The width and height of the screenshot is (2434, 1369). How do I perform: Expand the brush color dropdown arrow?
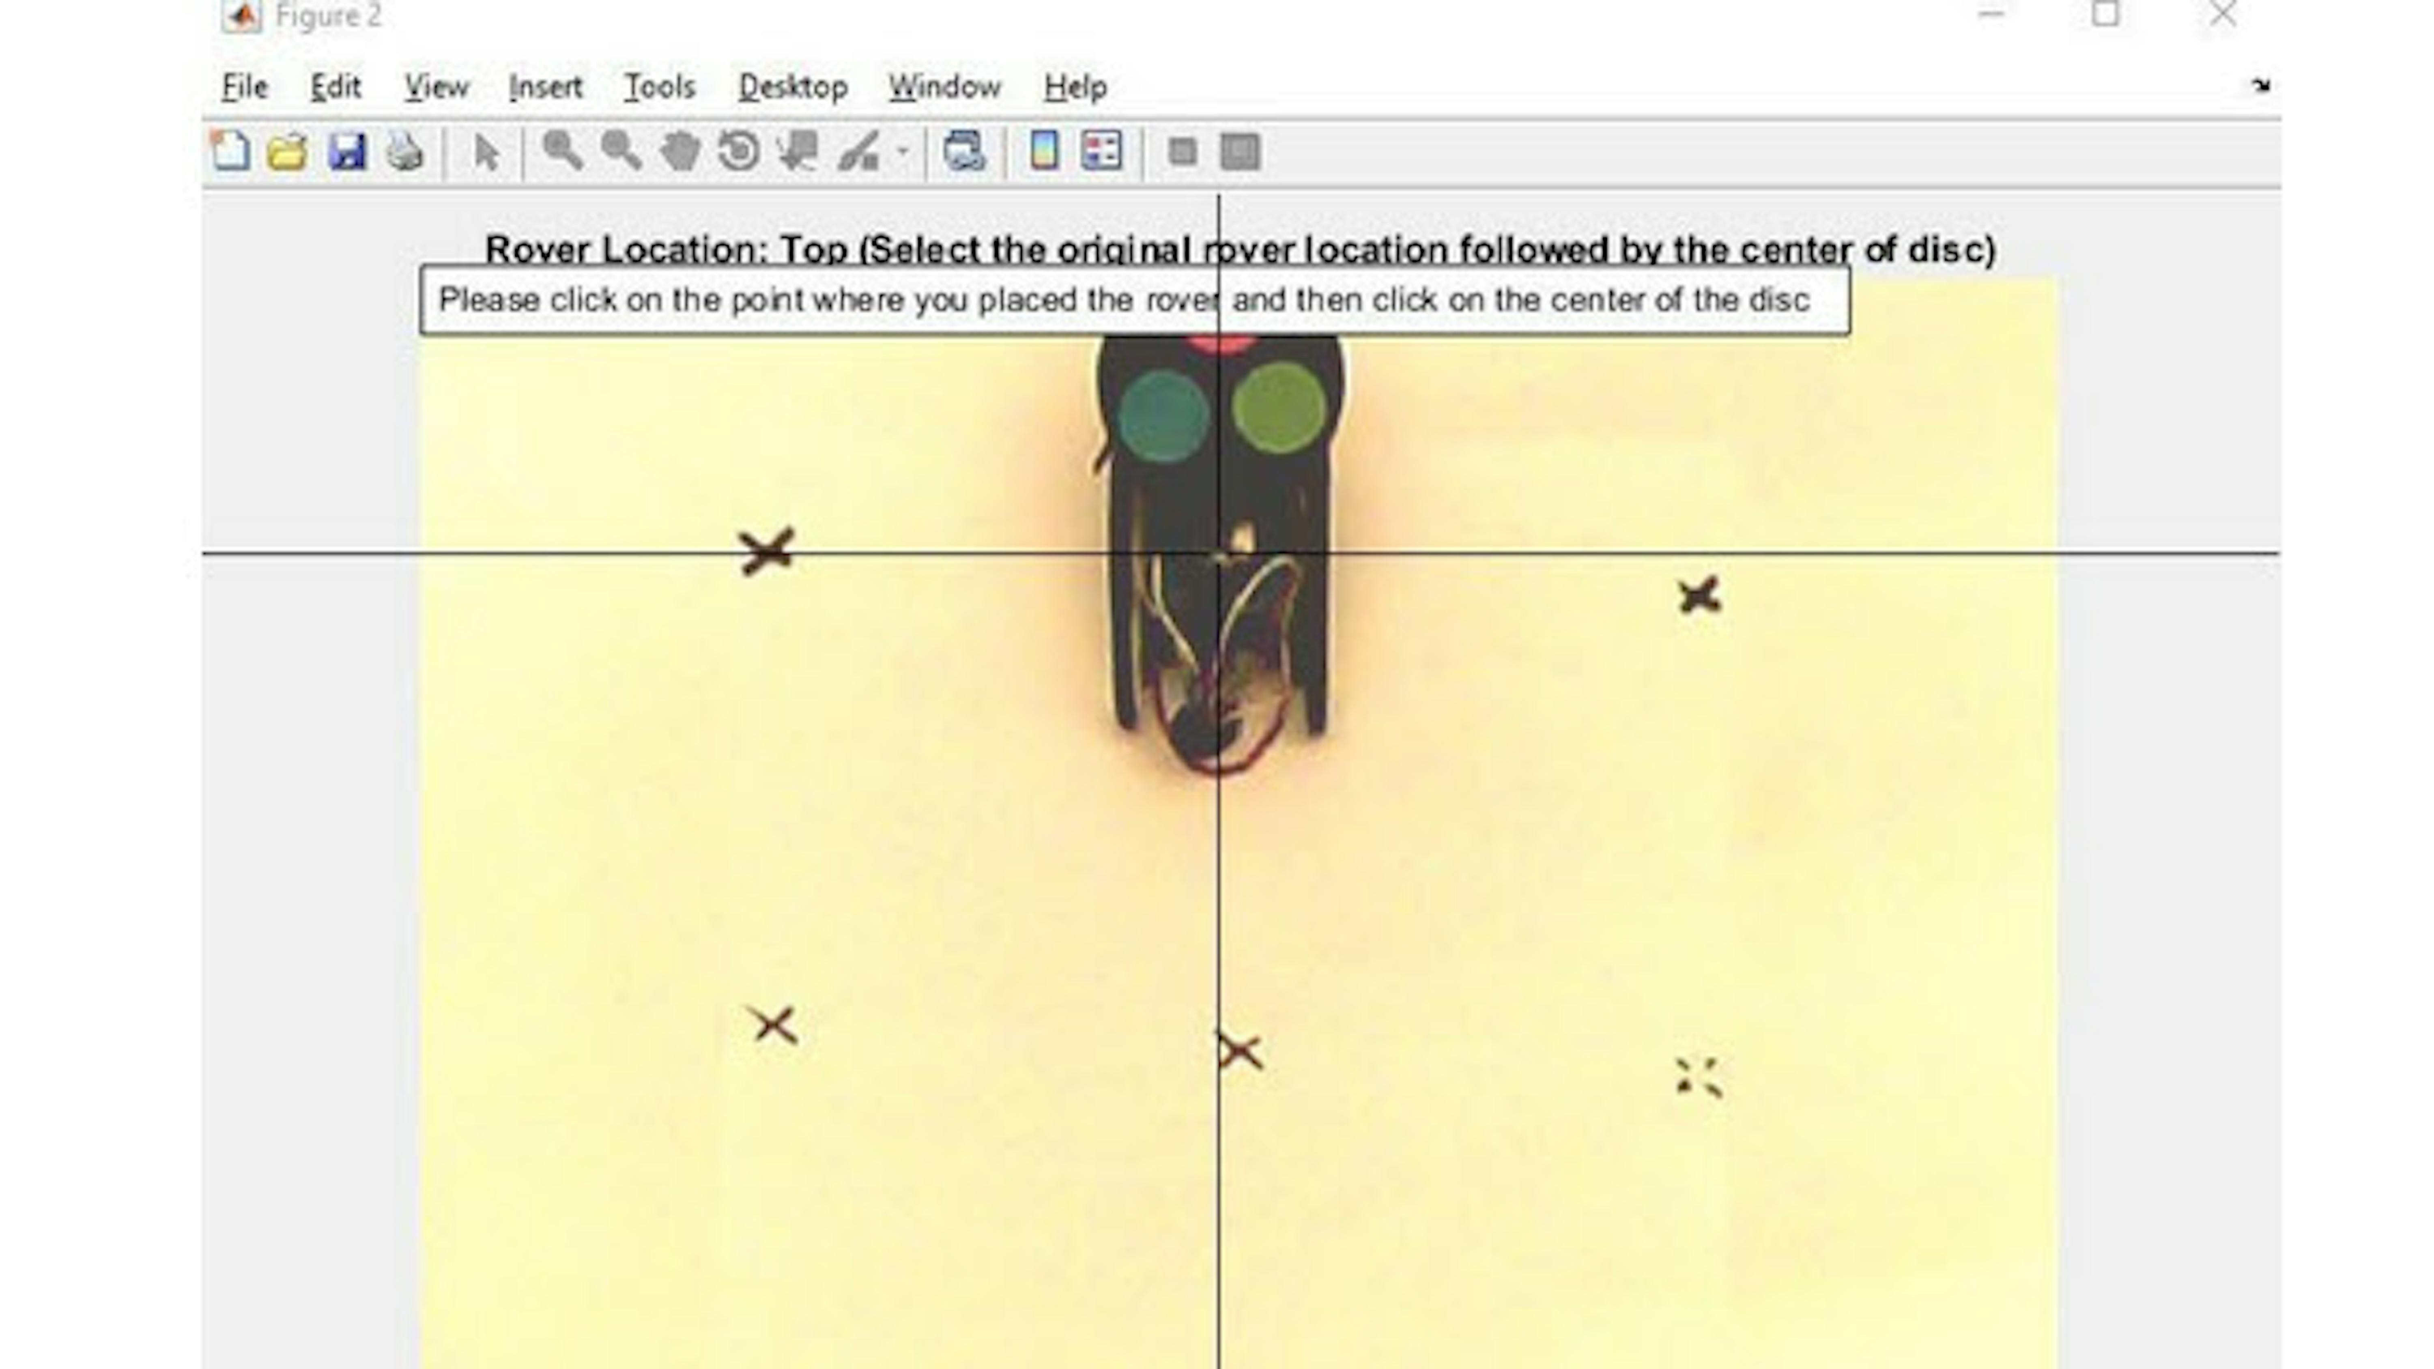[902, 151]
